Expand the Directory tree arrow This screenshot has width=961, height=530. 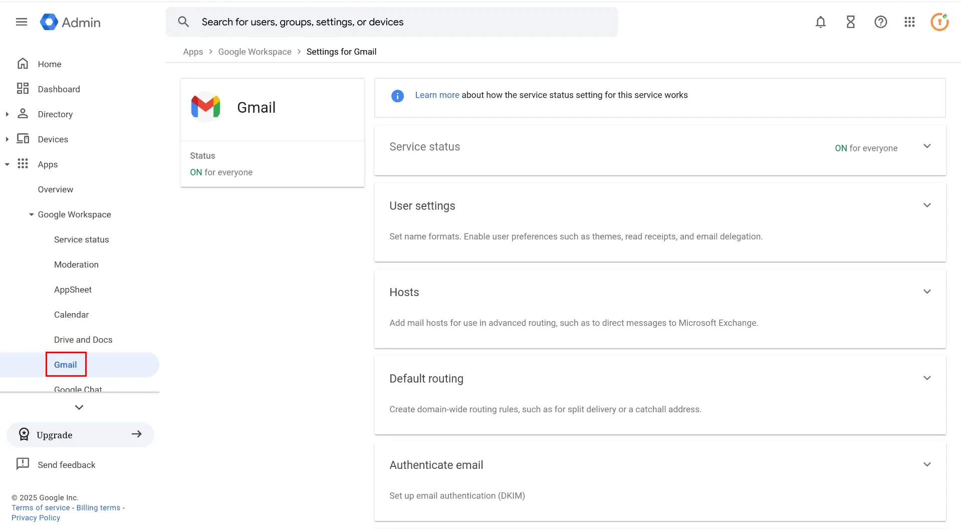coord(7,114)
